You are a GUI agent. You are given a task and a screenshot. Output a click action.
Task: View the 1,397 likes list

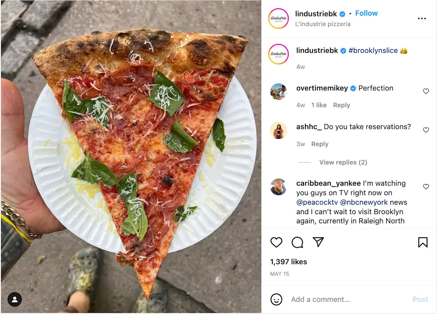point(289,262)
